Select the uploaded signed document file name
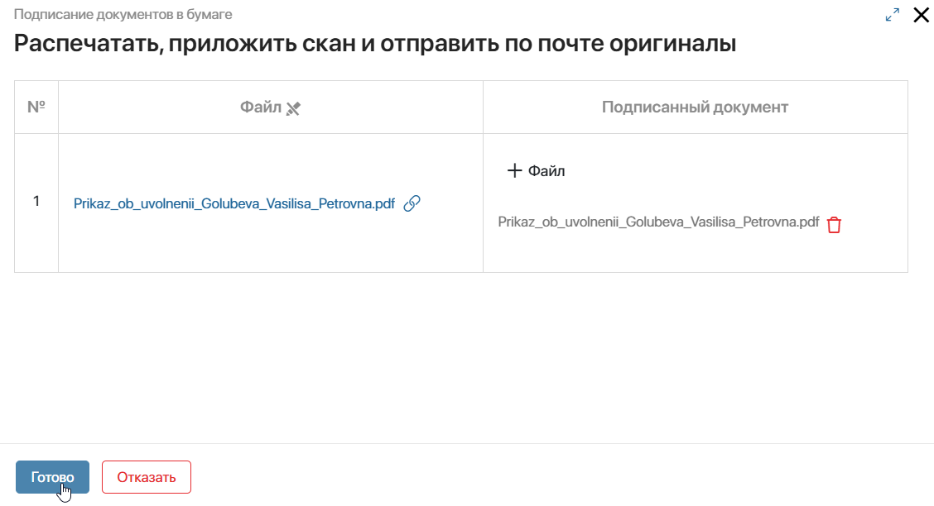Viewport: 934px width, 506px height. click(x=658, y=222)
